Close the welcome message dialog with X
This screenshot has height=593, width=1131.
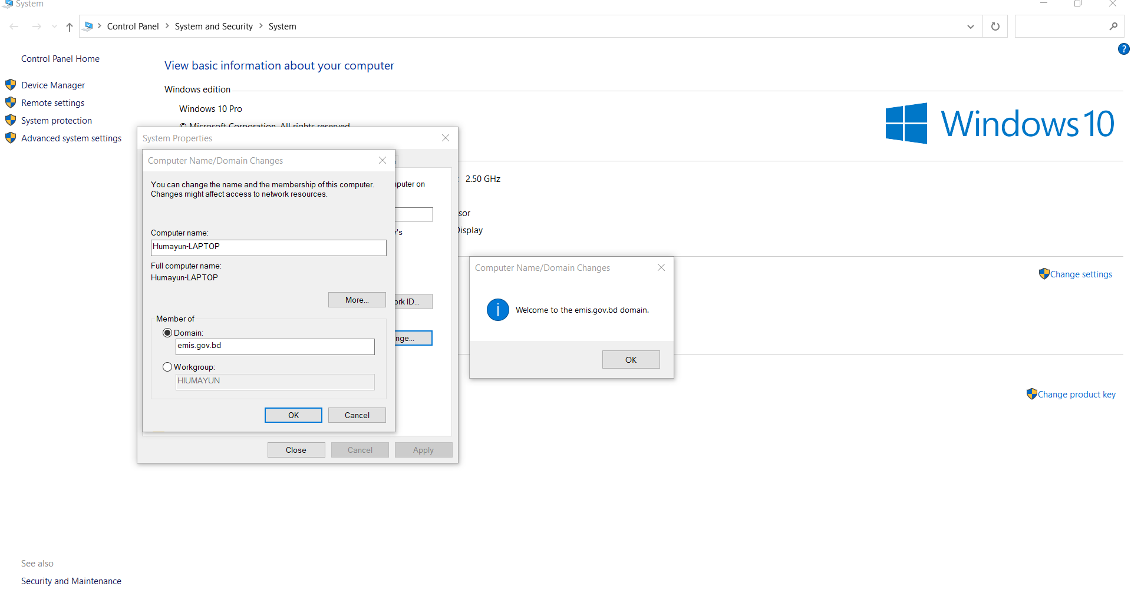(661, 267)
